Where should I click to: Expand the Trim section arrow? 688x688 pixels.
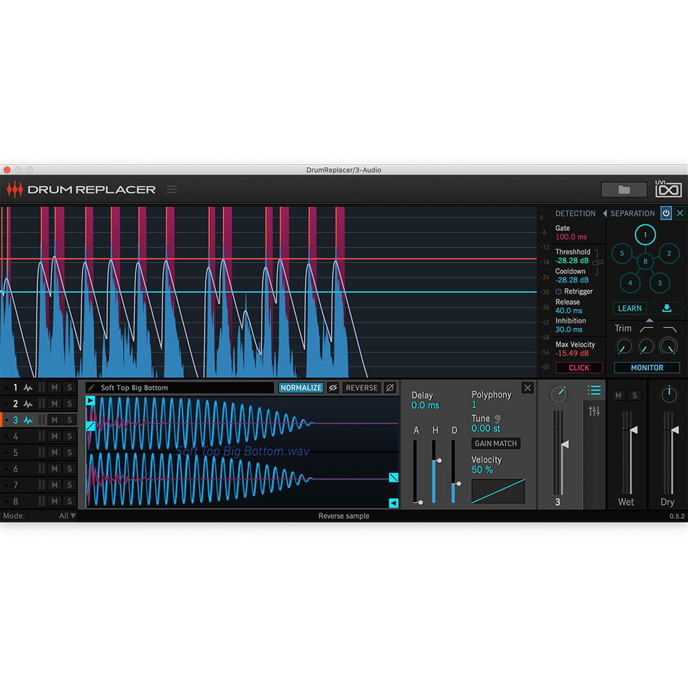[649, 320]
